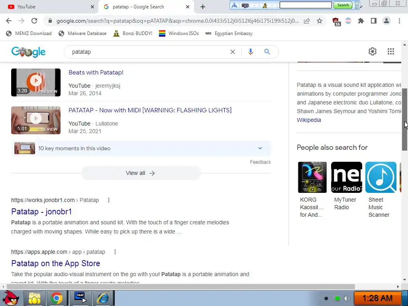Go back to the previous page
Viewport: 408px width, 306px height.
[9, 21]
